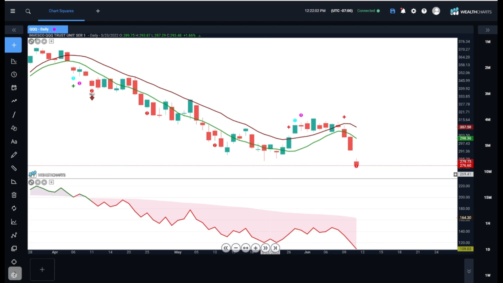
Task: Switch to the Chart Squares tab
Action: click(x=61, y=11)
